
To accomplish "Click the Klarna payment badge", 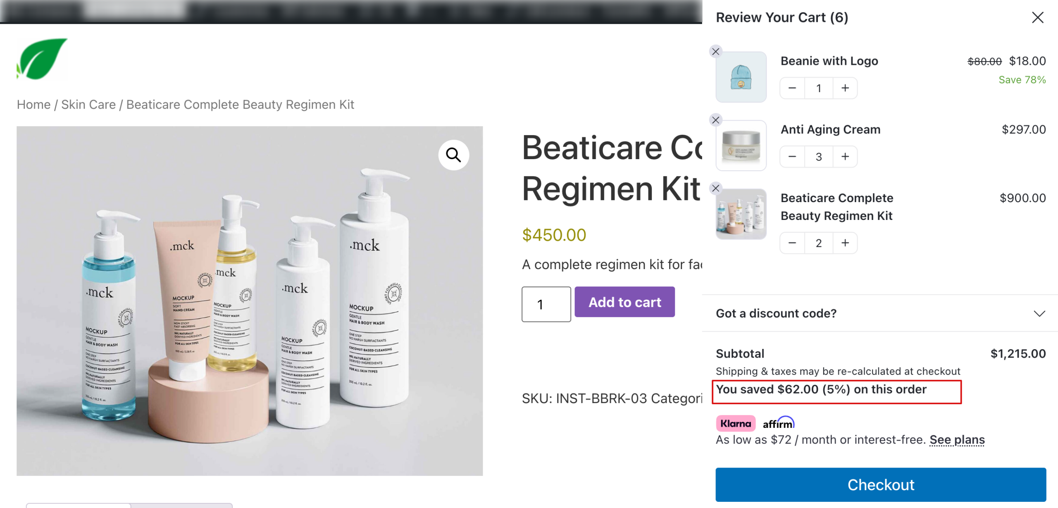I will tap(736, 423).
